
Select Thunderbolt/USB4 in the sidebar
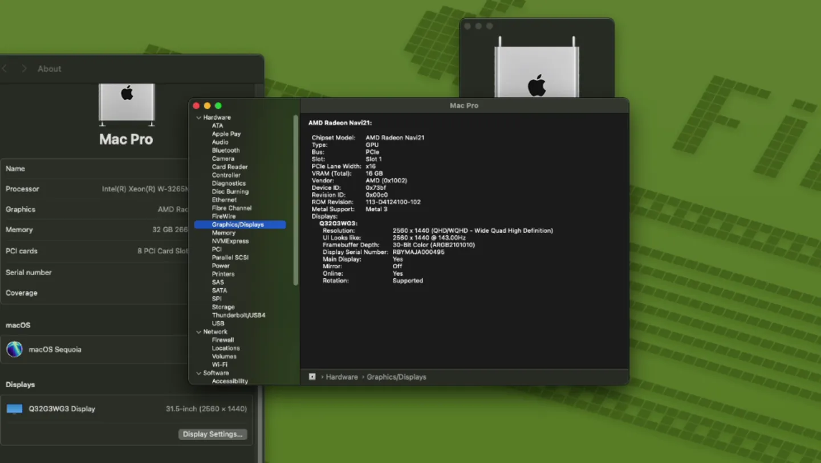click(x=238, y=315)
